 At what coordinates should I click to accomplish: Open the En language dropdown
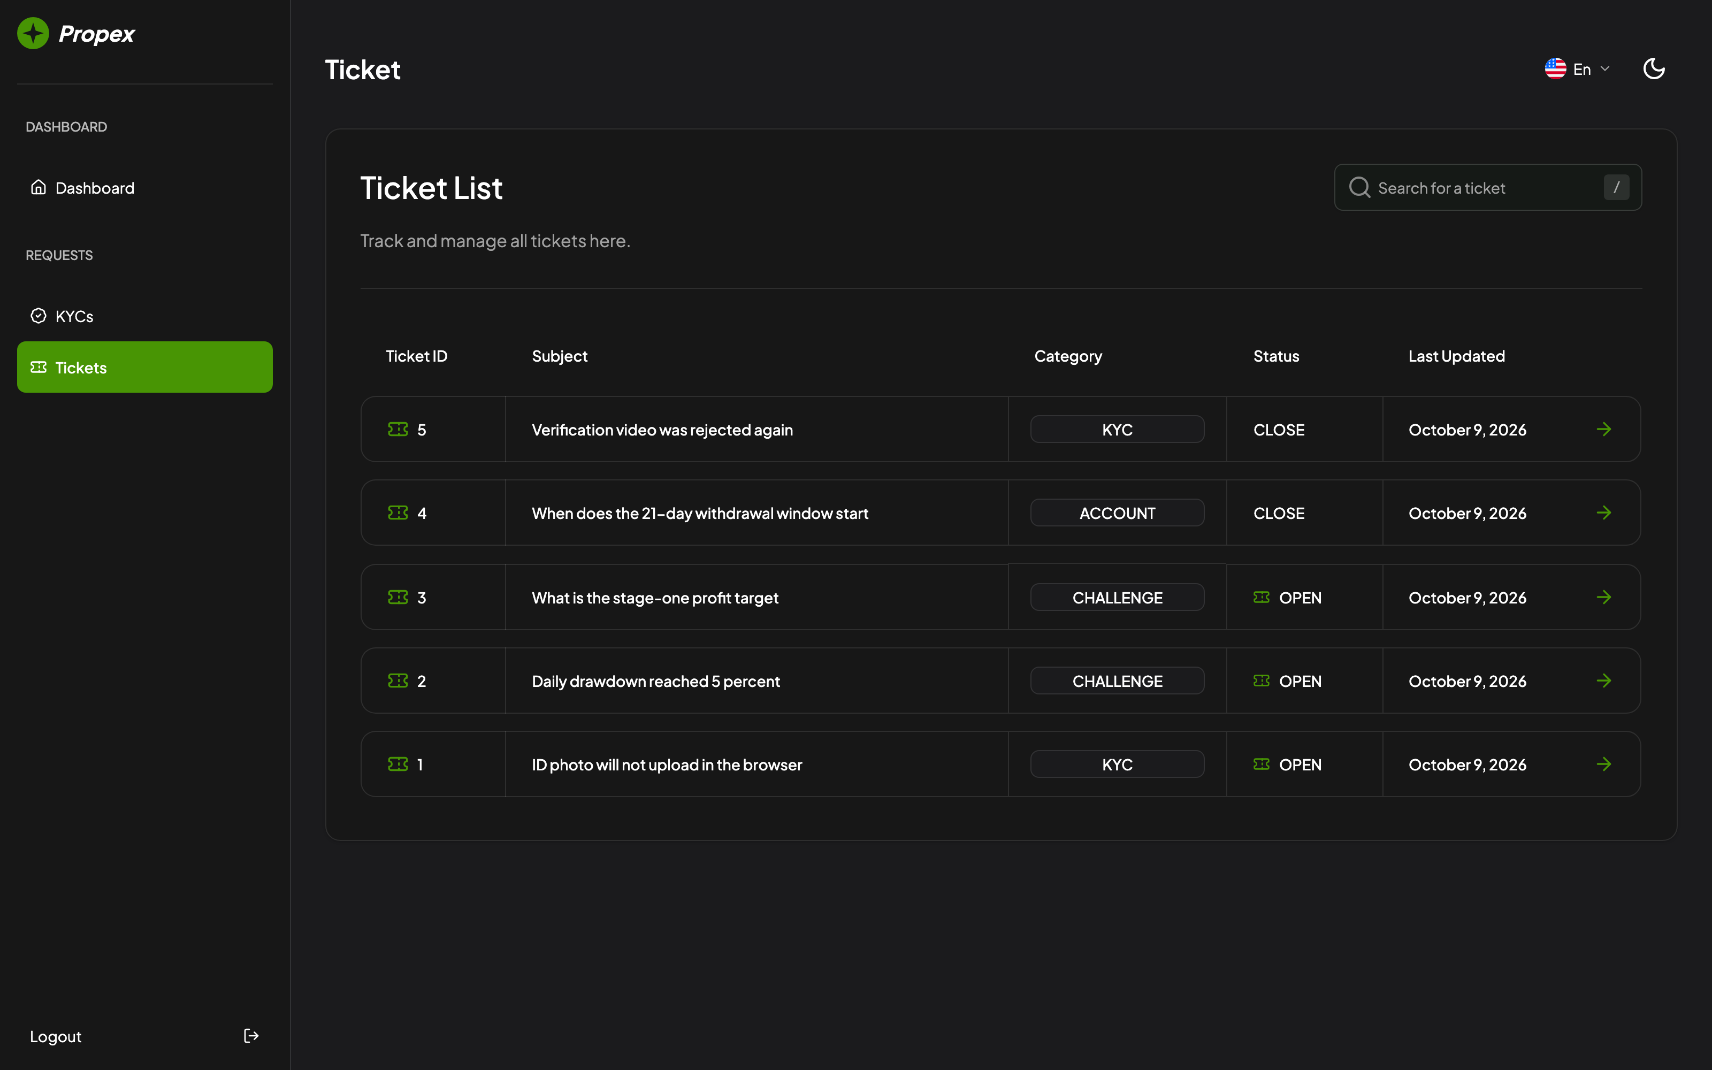point(1578,68)
